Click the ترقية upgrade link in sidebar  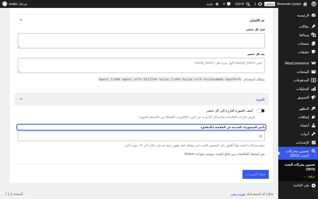point(309,176)
